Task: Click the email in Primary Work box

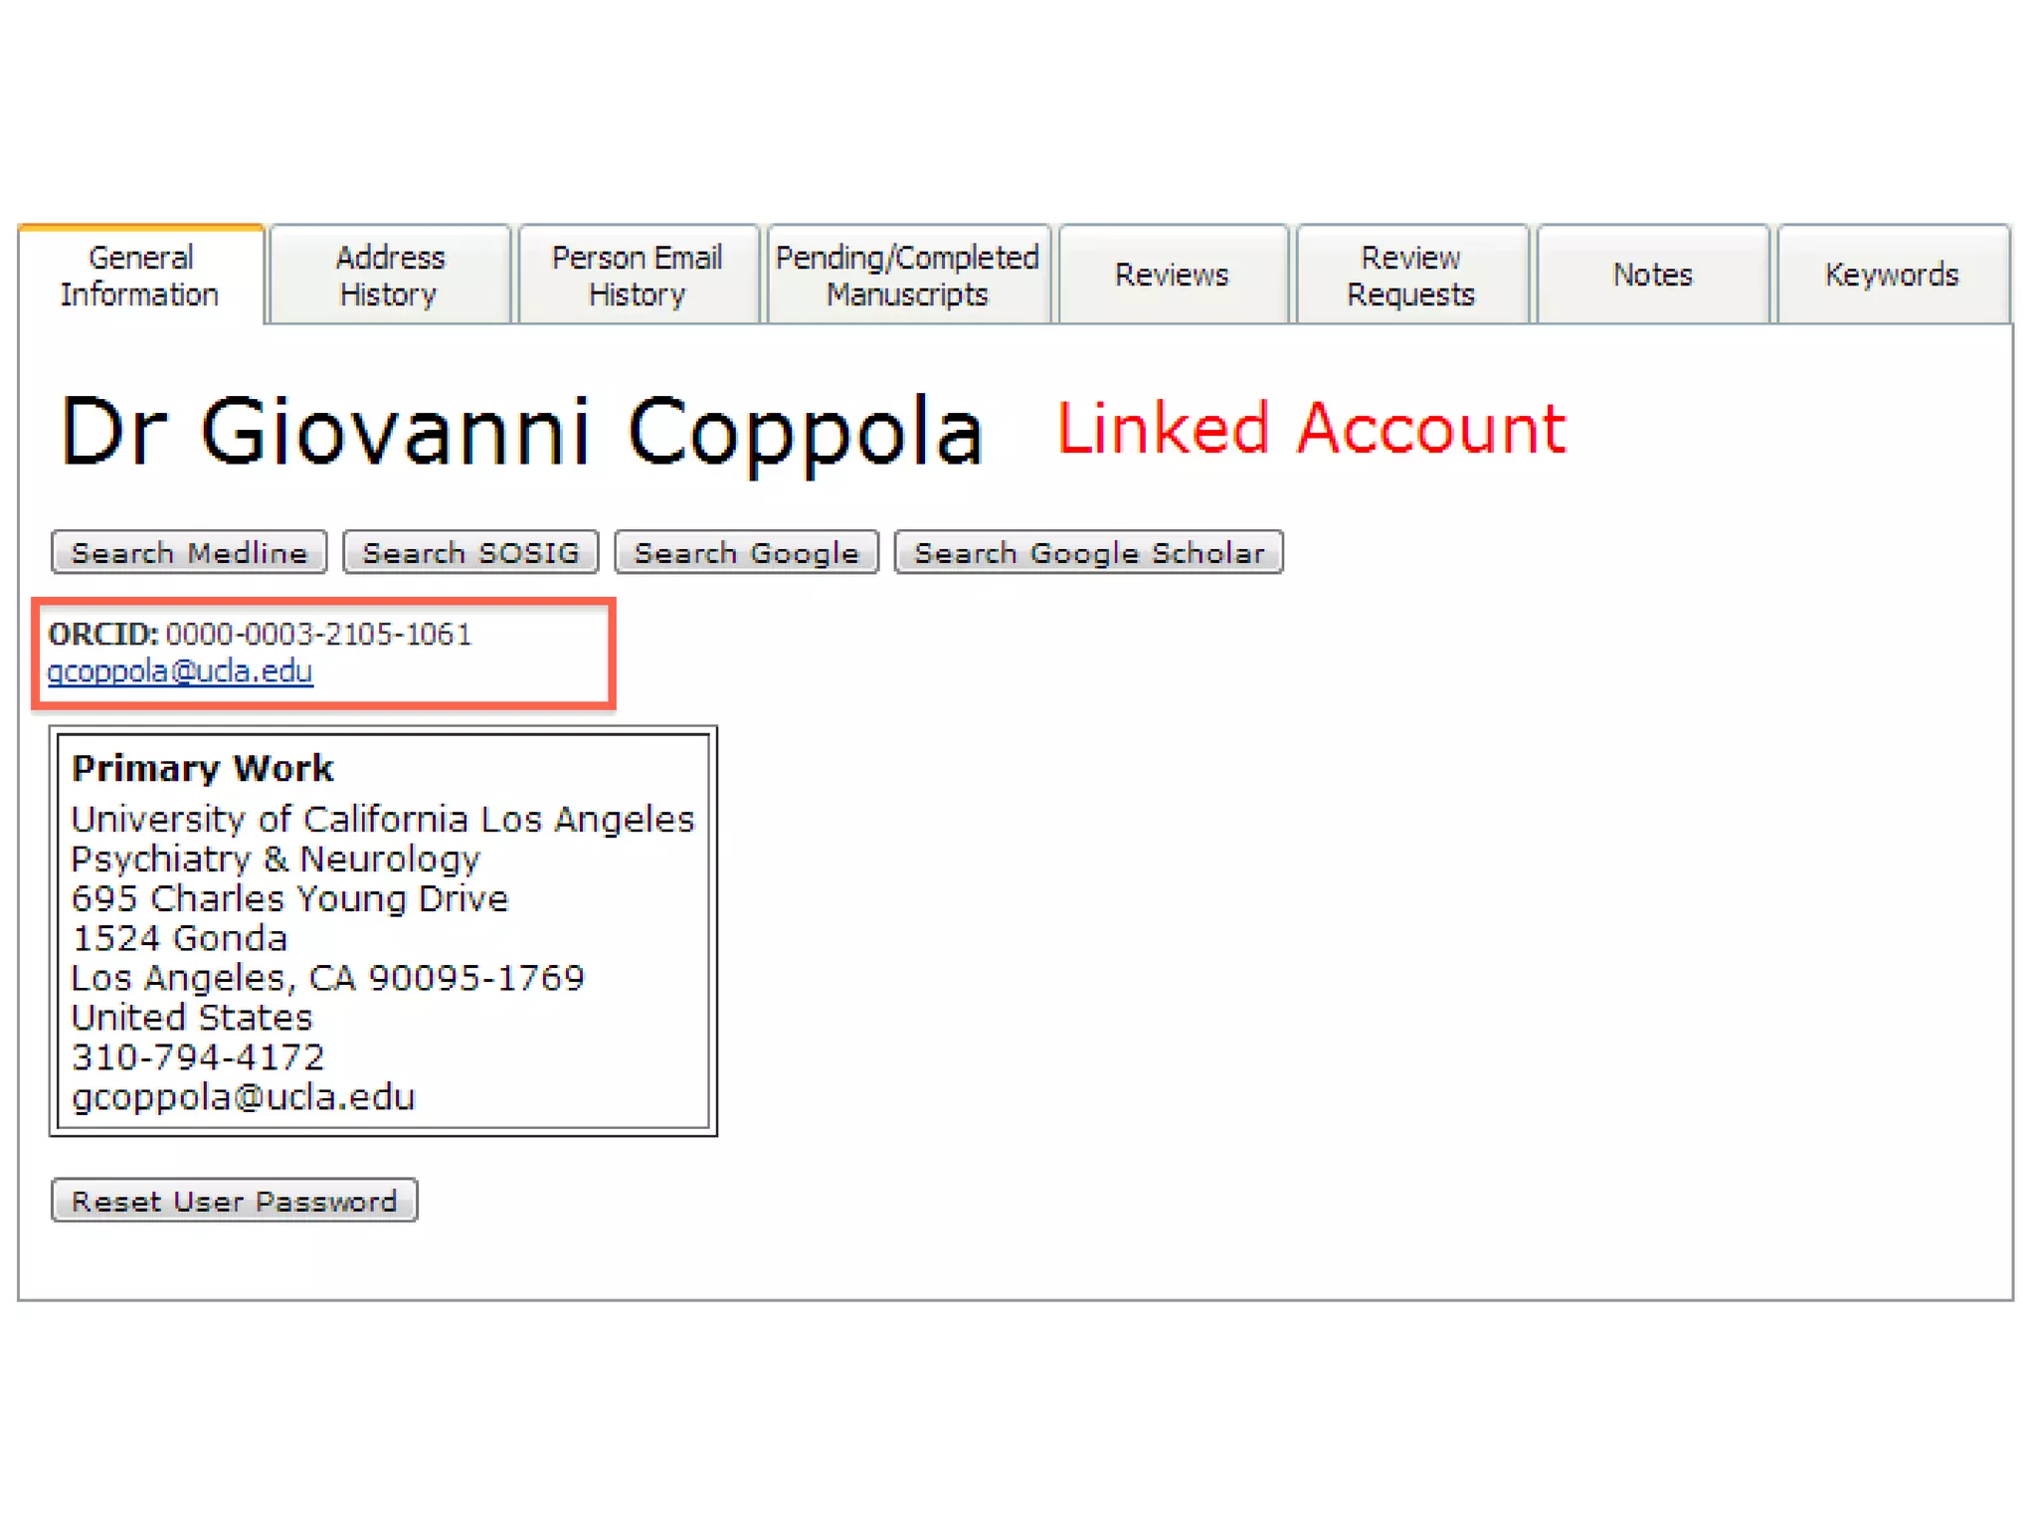Action: click(x=243, y=1096)
